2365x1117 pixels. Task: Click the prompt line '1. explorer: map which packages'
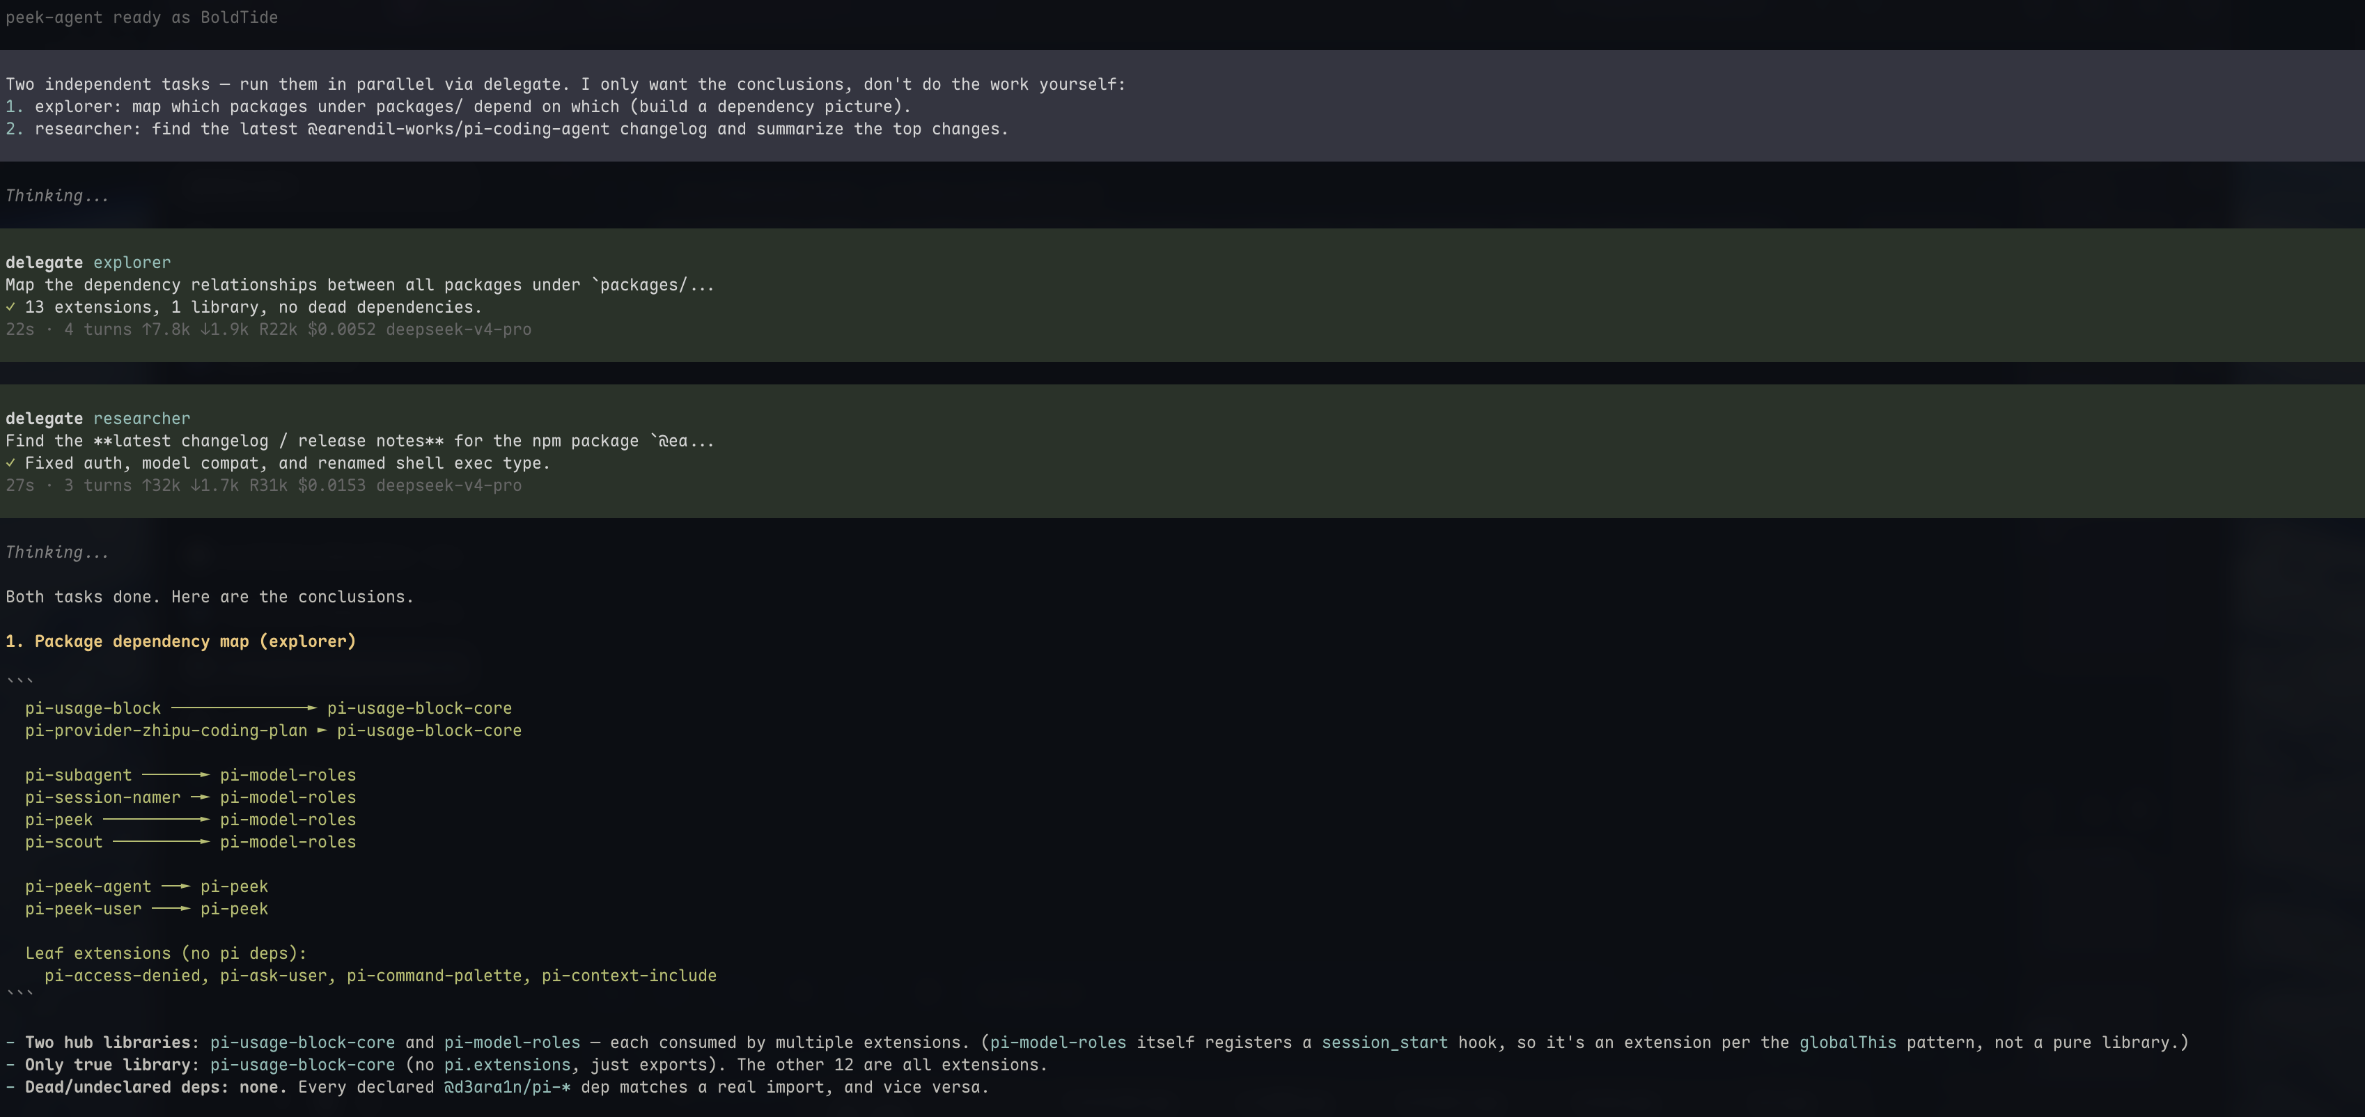click(x=458, y=107)
